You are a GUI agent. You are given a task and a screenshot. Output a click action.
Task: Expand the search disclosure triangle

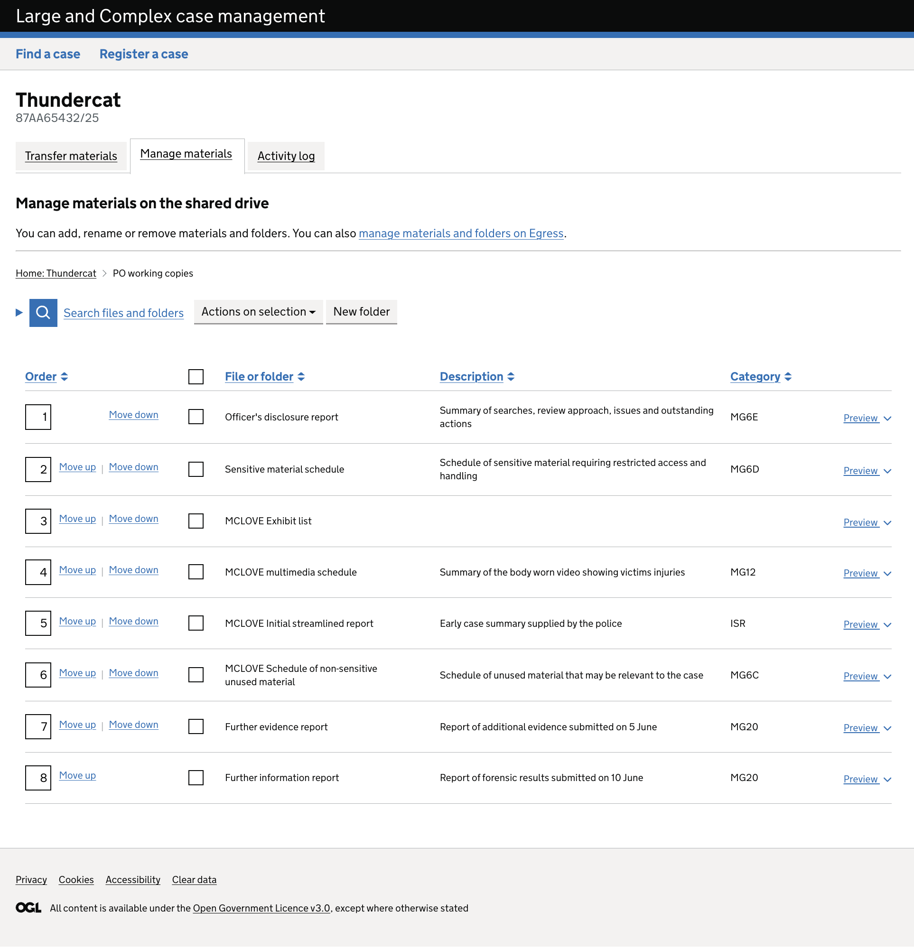[19, 313]
